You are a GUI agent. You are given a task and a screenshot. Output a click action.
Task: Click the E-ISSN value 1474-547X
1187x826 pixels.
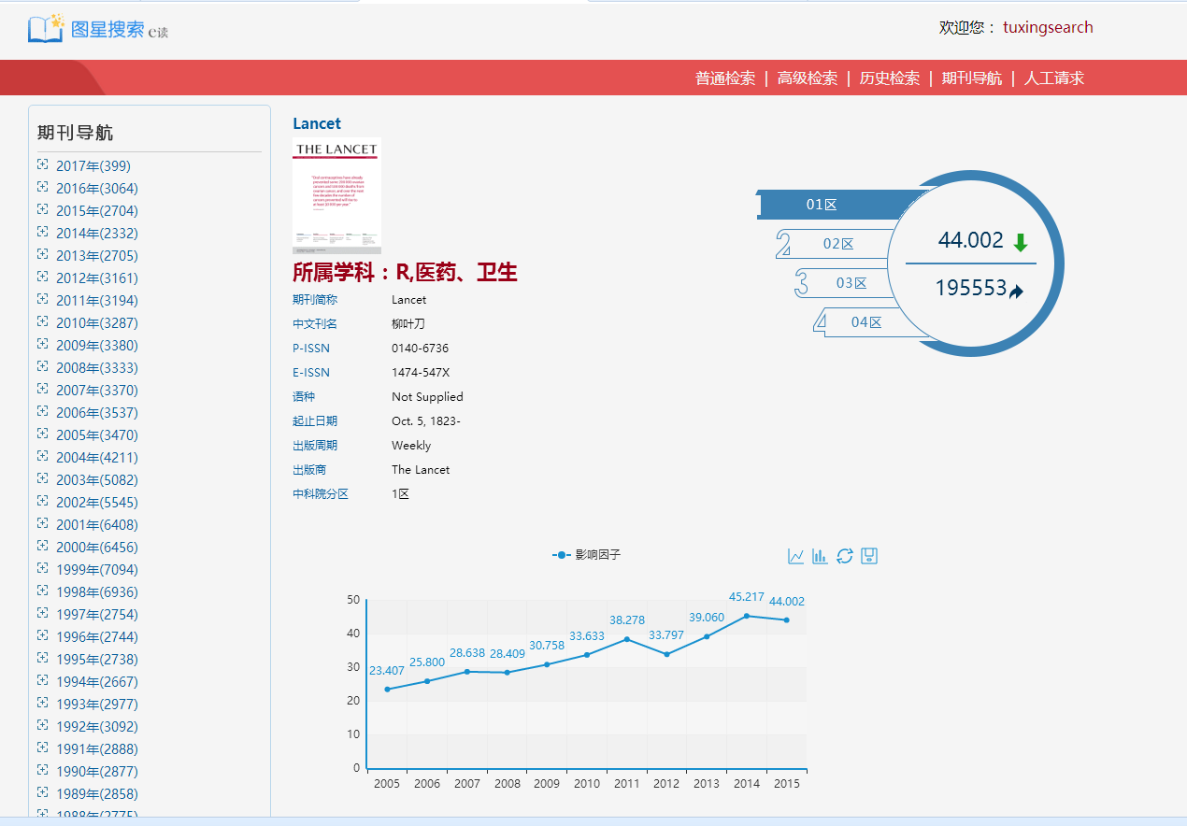click(421, 373)
